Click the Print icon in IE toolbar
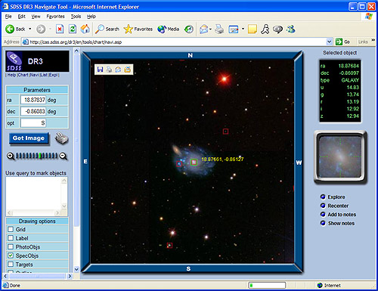Screen dimensions: 378x291 tap(219, 29)
